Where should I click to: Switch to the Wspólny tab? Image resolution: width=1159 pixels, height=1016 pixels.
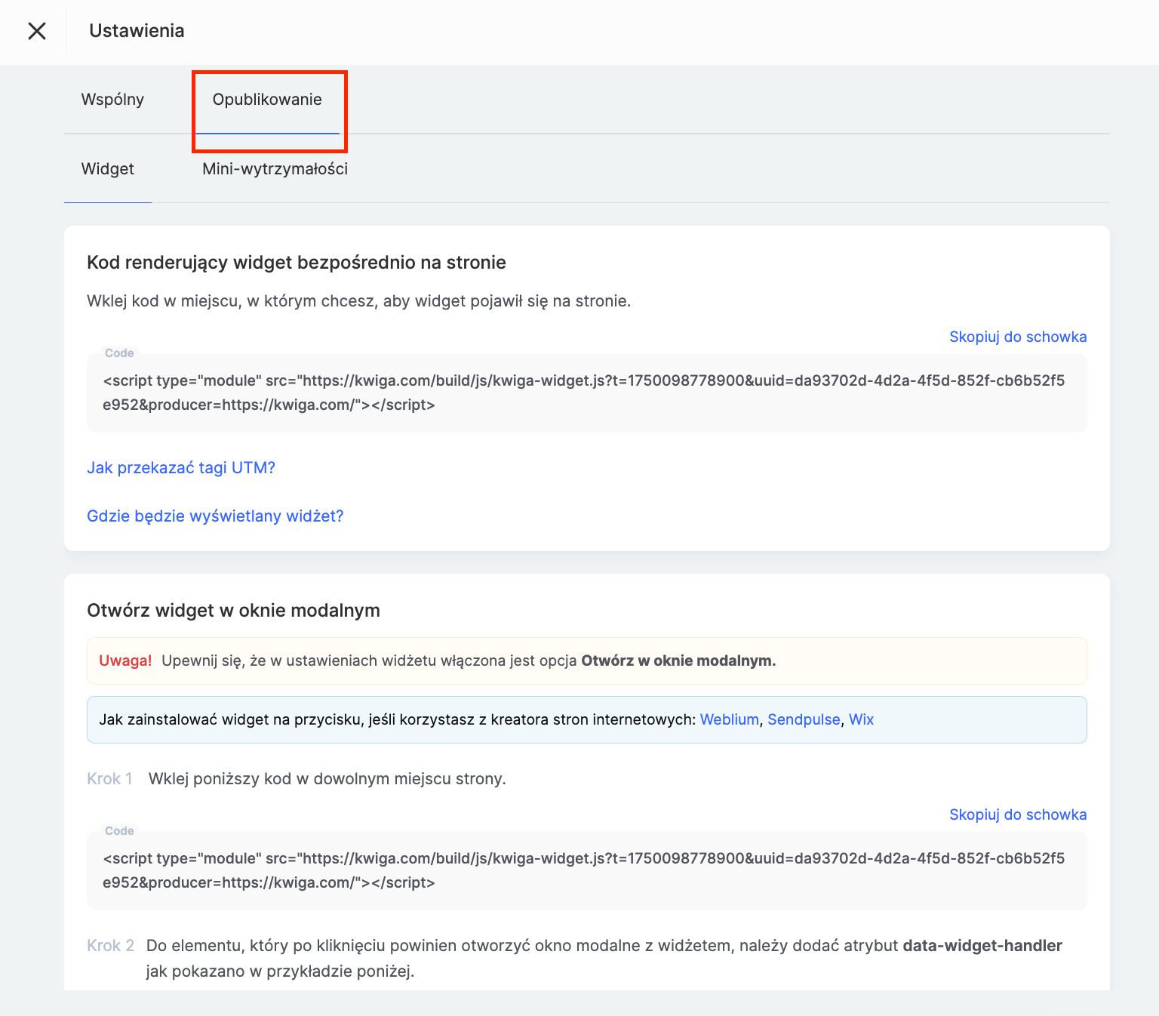pyautogui.click(x=112, y=100)
